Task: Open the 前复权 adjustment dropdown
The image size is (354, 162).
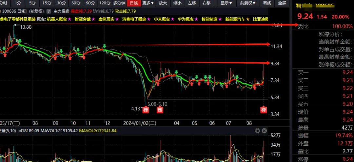Action: tap(248, 3)
